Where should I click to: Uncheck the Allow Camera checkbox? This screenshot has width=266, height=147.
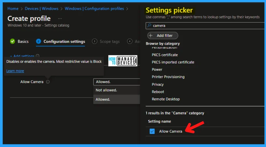coord(152,131)
